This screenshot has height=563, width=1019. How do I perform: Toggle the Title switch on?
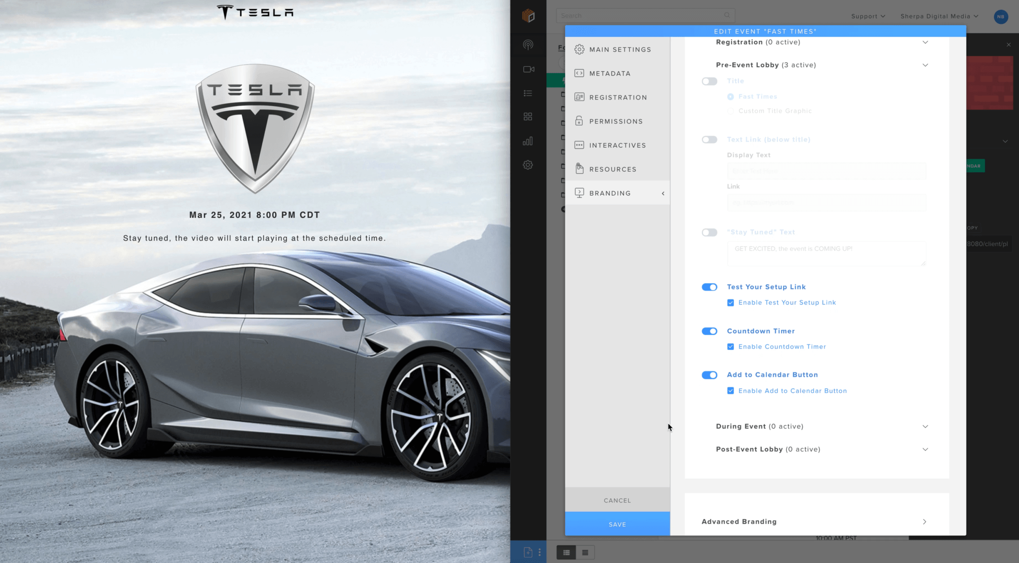710,81
